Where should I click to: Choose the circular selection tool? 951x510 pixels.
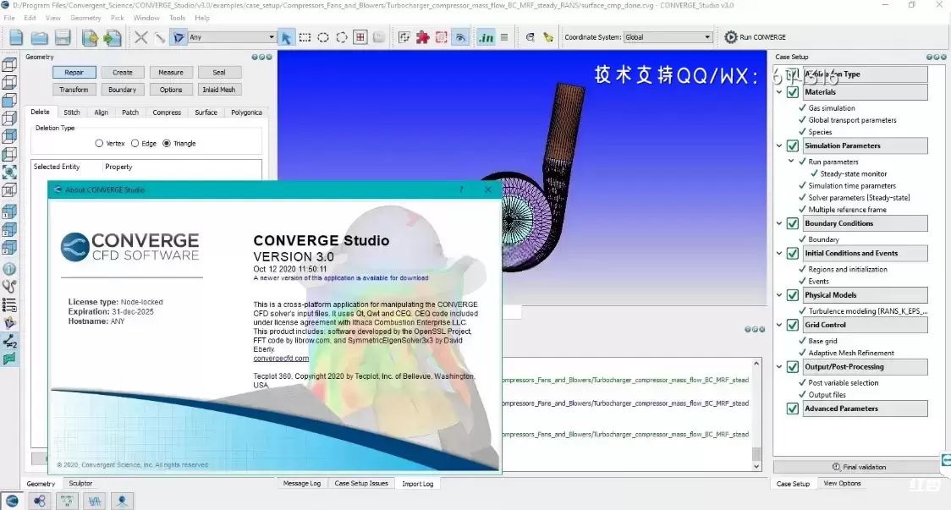323,37
